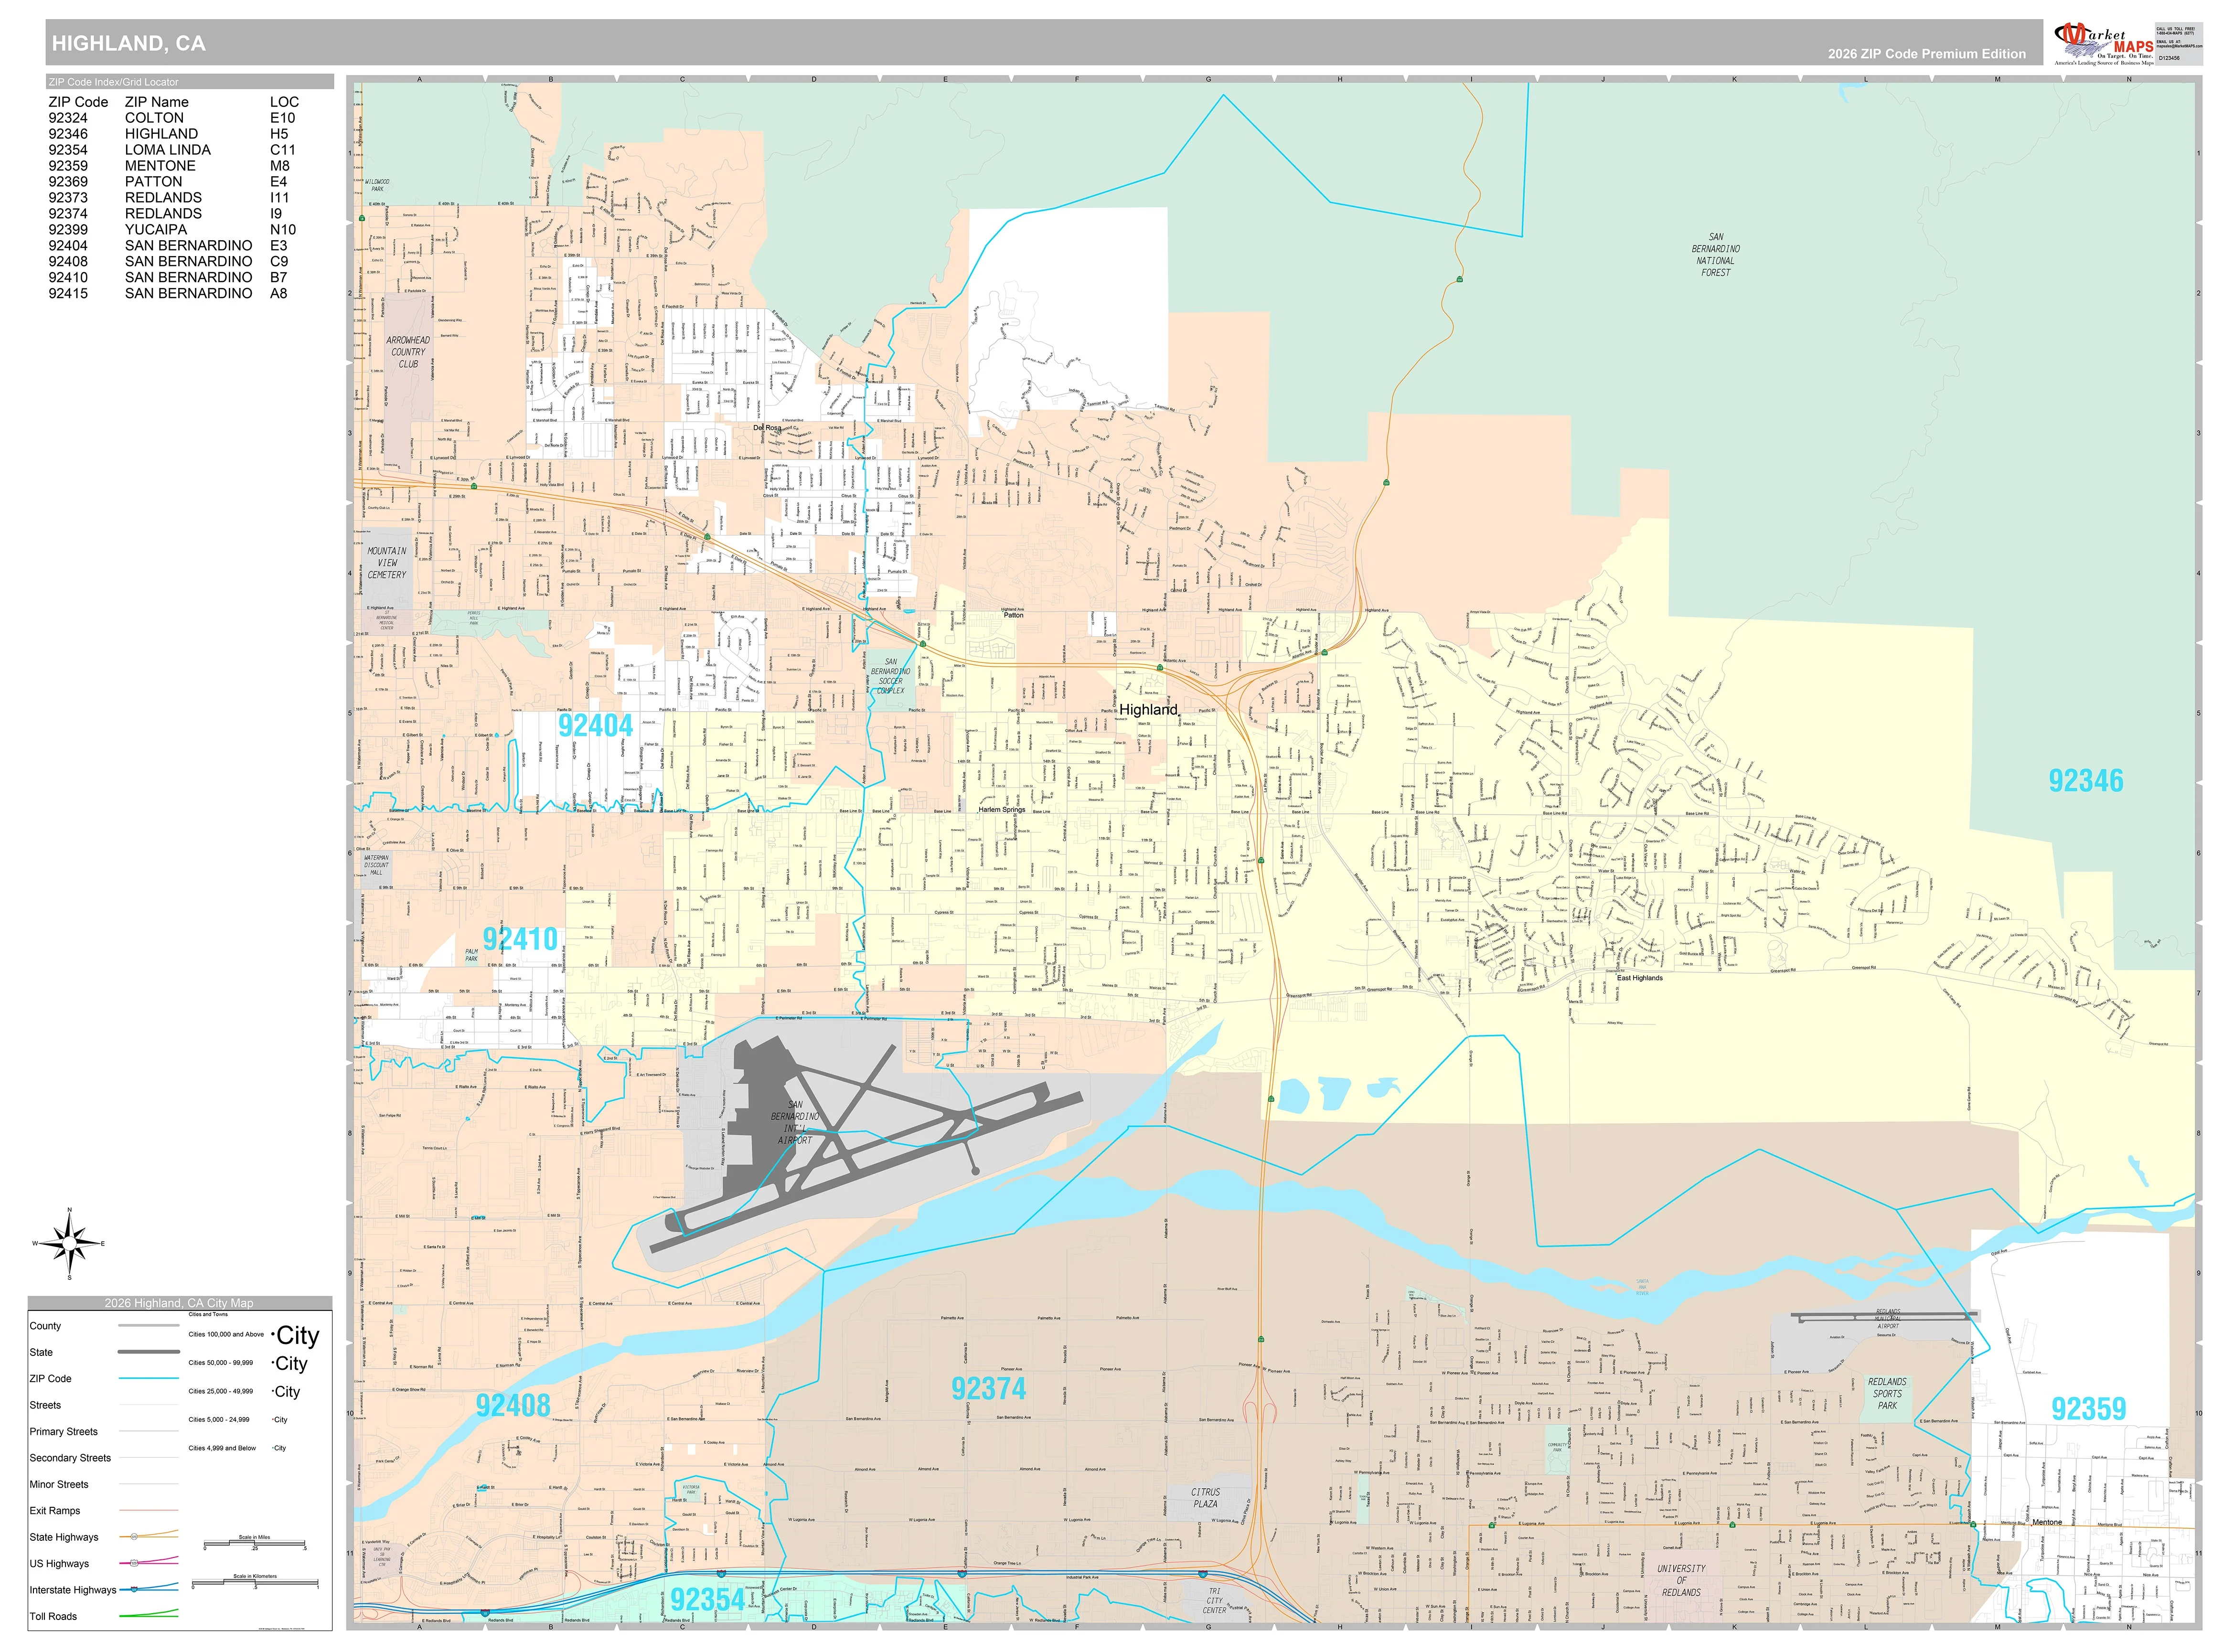Screen dimensions: 2234x1652
Task: Click the '2026 Highland, CA City Map' legend title
Action: click(x=179, y=1303)
